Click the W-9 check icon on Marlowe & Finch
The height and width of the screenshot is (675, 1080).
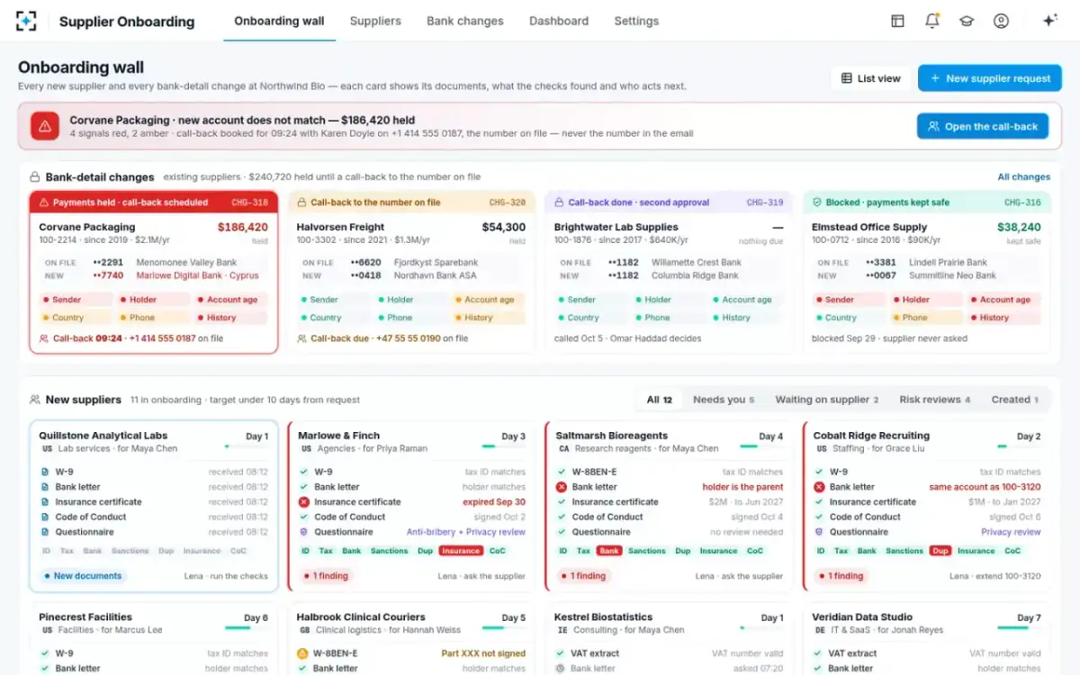[304, 472]
